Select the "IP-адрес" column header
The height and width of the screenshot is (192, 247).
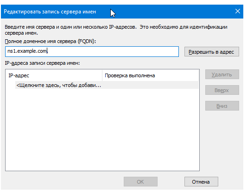tap(54, 75)
